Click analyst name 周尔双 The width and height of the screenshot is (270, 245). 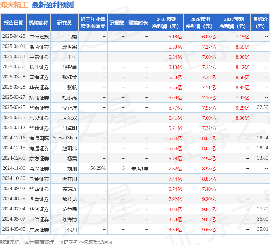pos(70,118)
